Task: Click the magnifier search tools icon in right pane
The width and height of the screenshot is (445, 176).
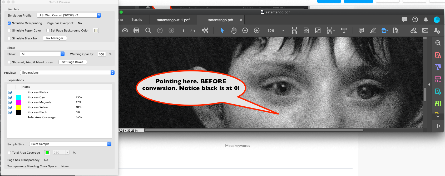Action: [438, 43]
